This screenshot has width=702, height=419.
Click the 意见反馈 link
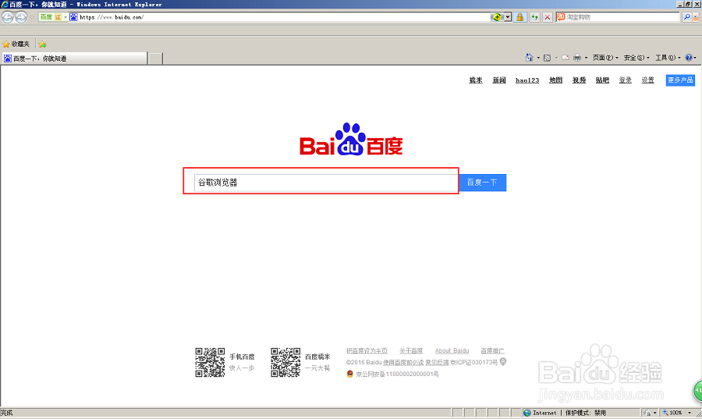(x=437, y=362)
